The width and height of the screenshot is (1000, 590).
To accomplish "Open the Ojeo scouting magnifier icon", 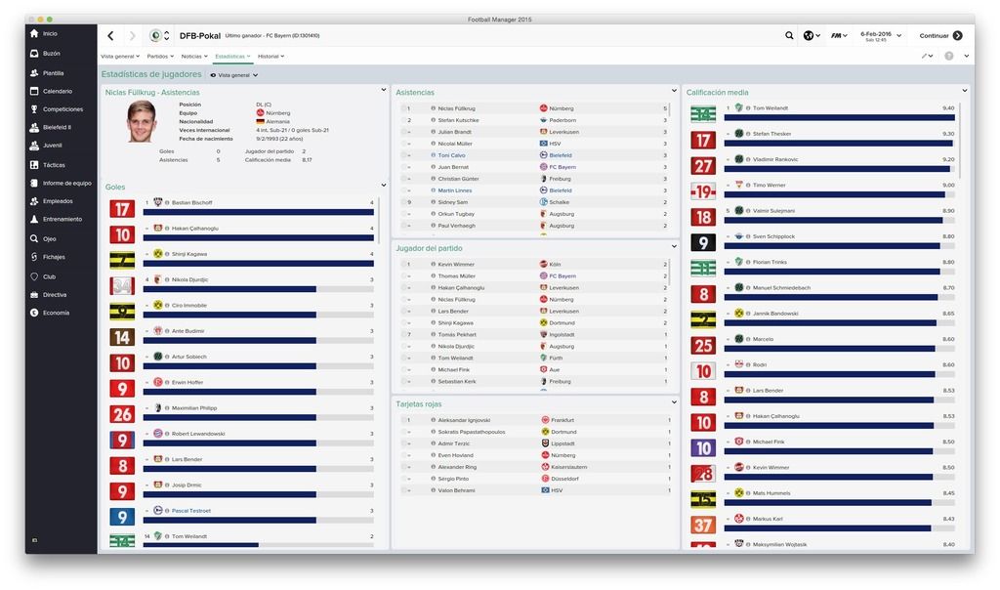I will coord(34,238).
